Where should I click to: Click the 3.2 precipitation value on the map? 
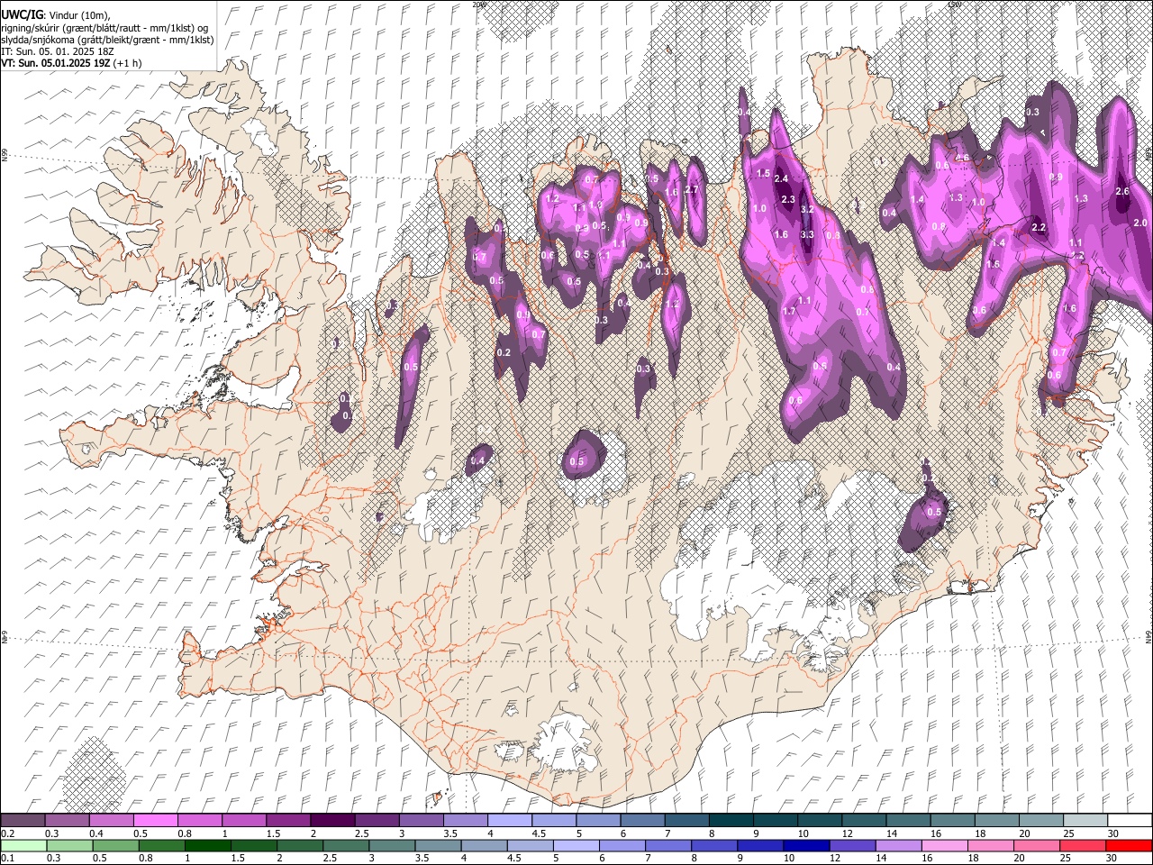807,210
